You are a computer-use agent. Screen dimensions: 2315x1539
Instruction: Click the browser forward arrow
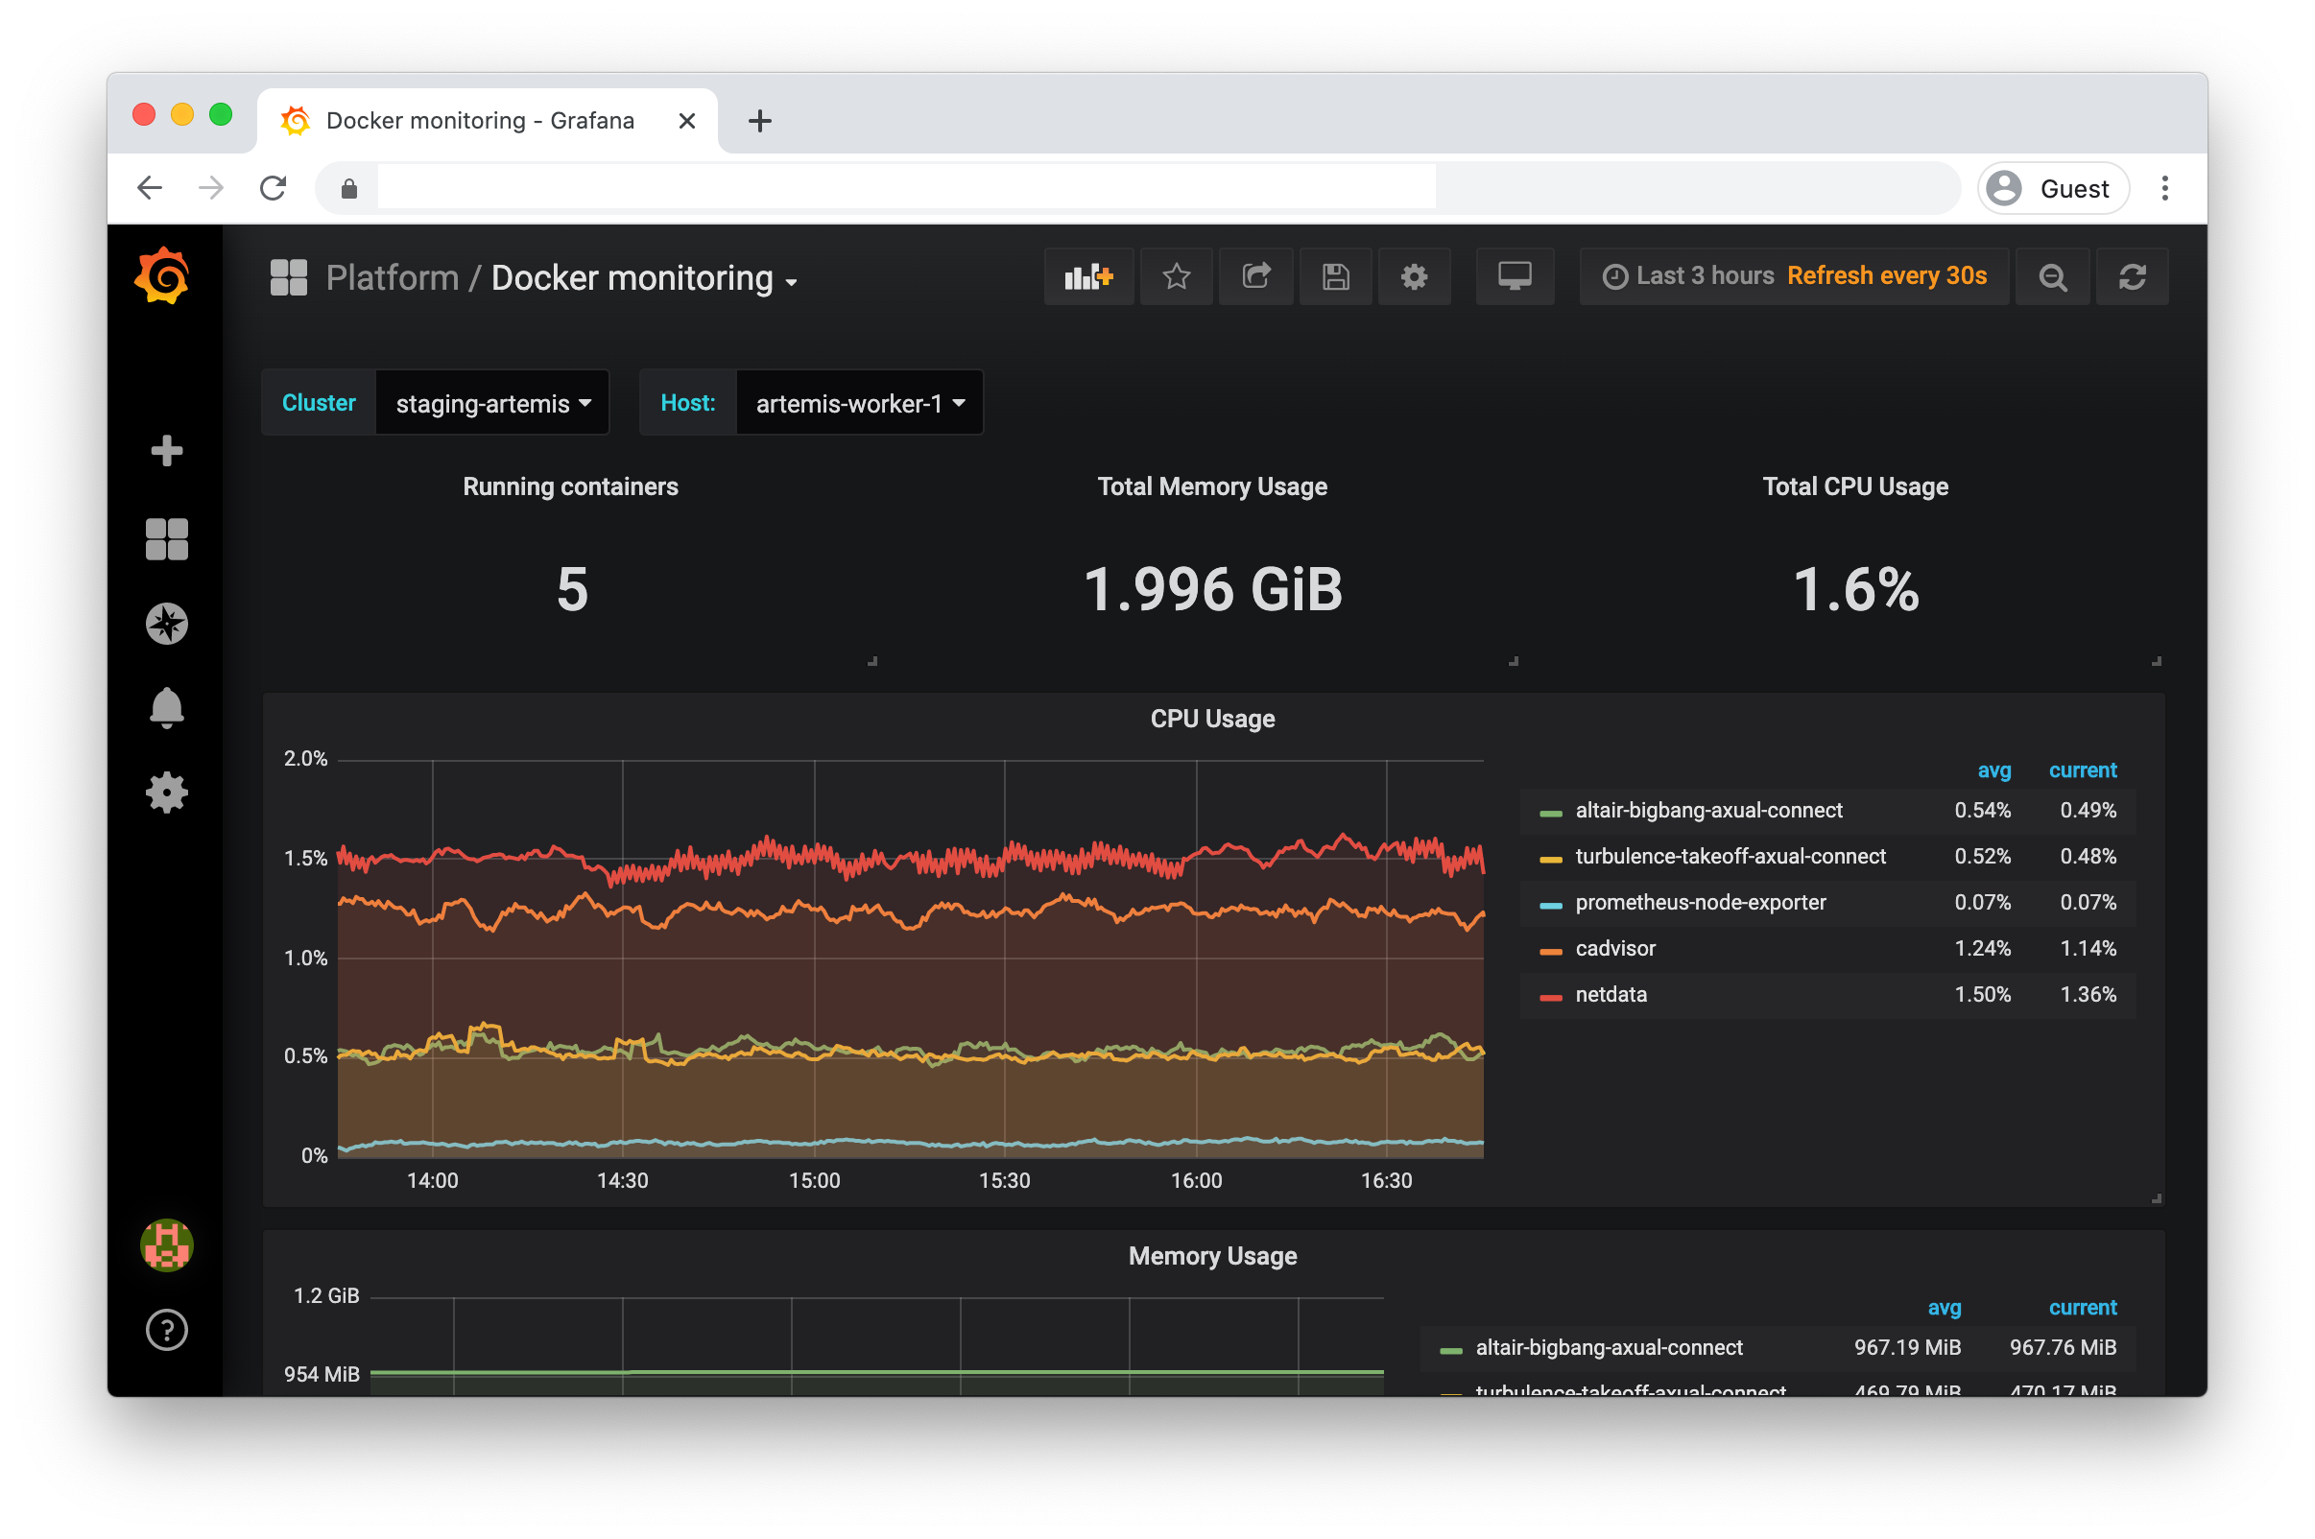tap(211, 187)
